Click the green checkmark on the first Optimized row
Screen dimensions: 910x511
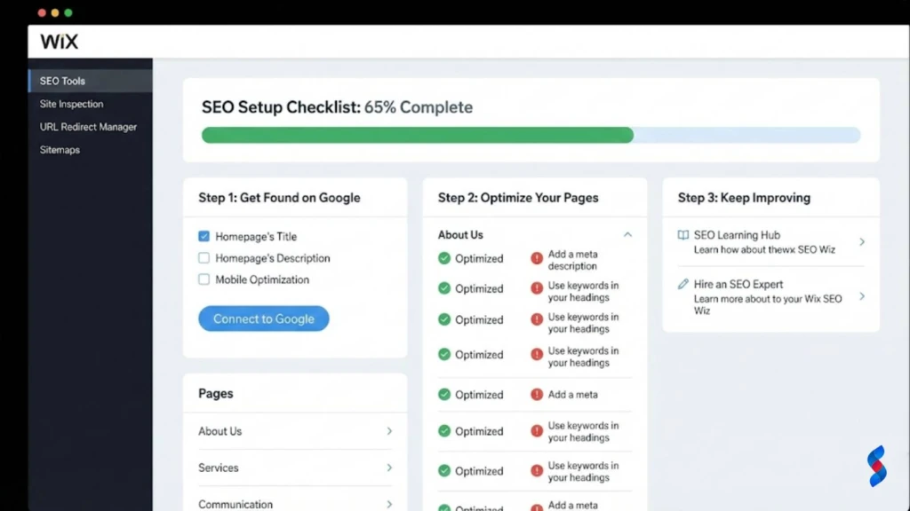click(x=443, y=258)
